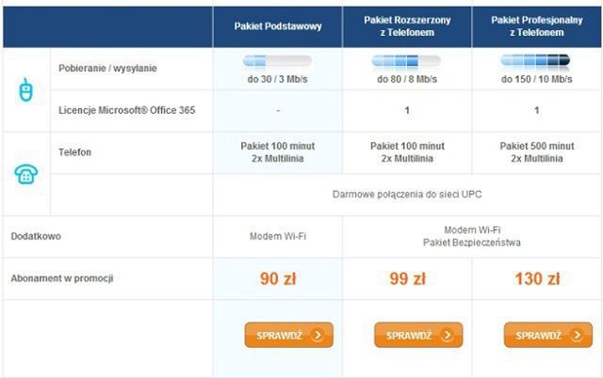Click the 150 / 10 Mb/s speed bar
The height and width of the screenshot is (378, 603).
537,62
